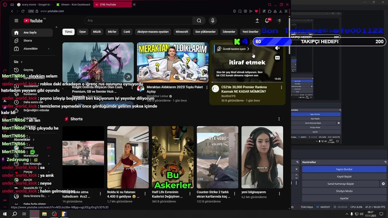Unmute the inline video preview

point(277,48)
